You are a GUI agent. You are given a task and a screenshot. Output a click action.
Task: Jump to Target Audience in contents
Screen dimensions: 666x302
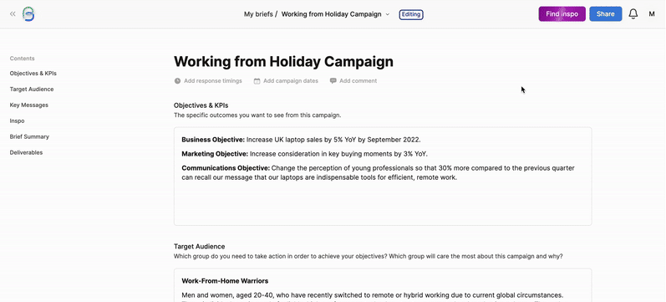click(x=32, y=90)
